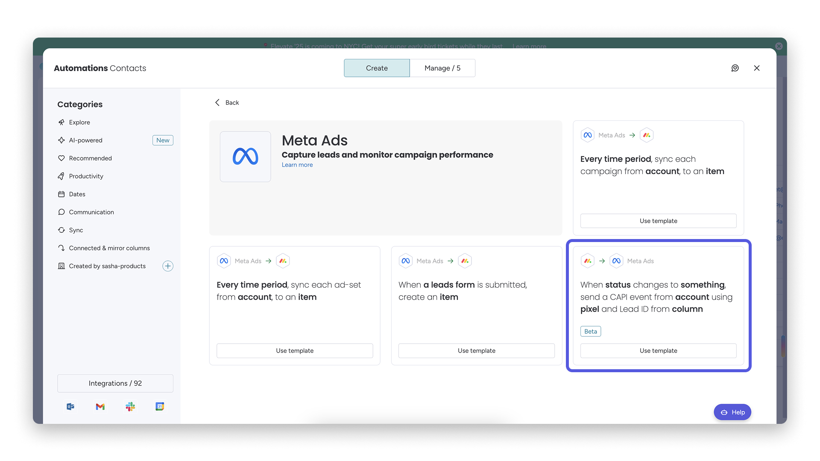Click the Dates calendar icon
Screen dimensions: 820x461
coord(61,194)
